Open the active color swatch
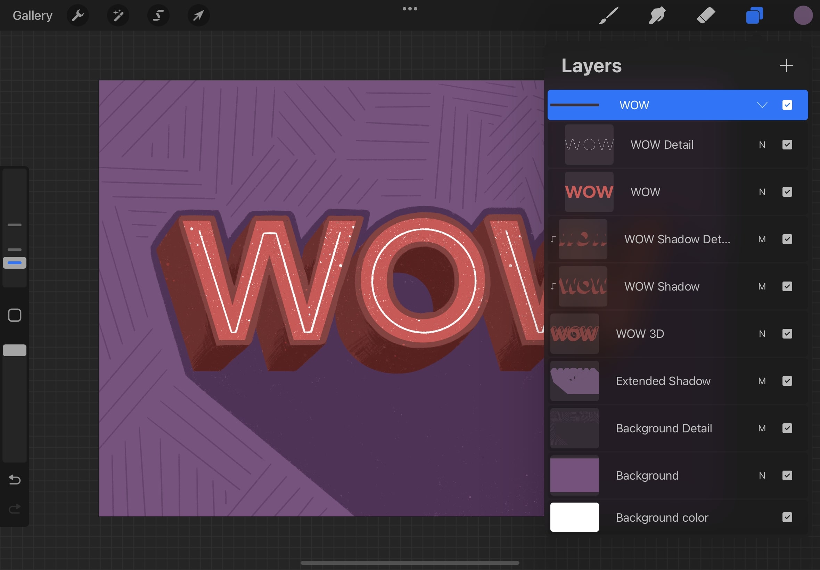 pyautogui.click(x=803, y=15)
